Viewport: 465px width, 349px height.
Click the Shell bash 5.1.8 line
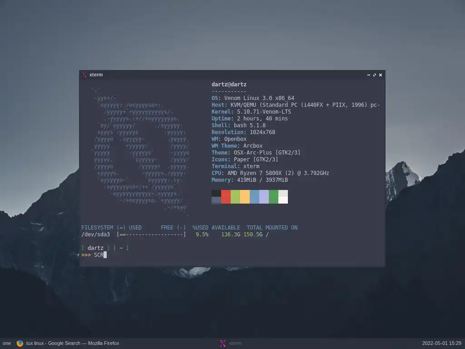point(238,125)
